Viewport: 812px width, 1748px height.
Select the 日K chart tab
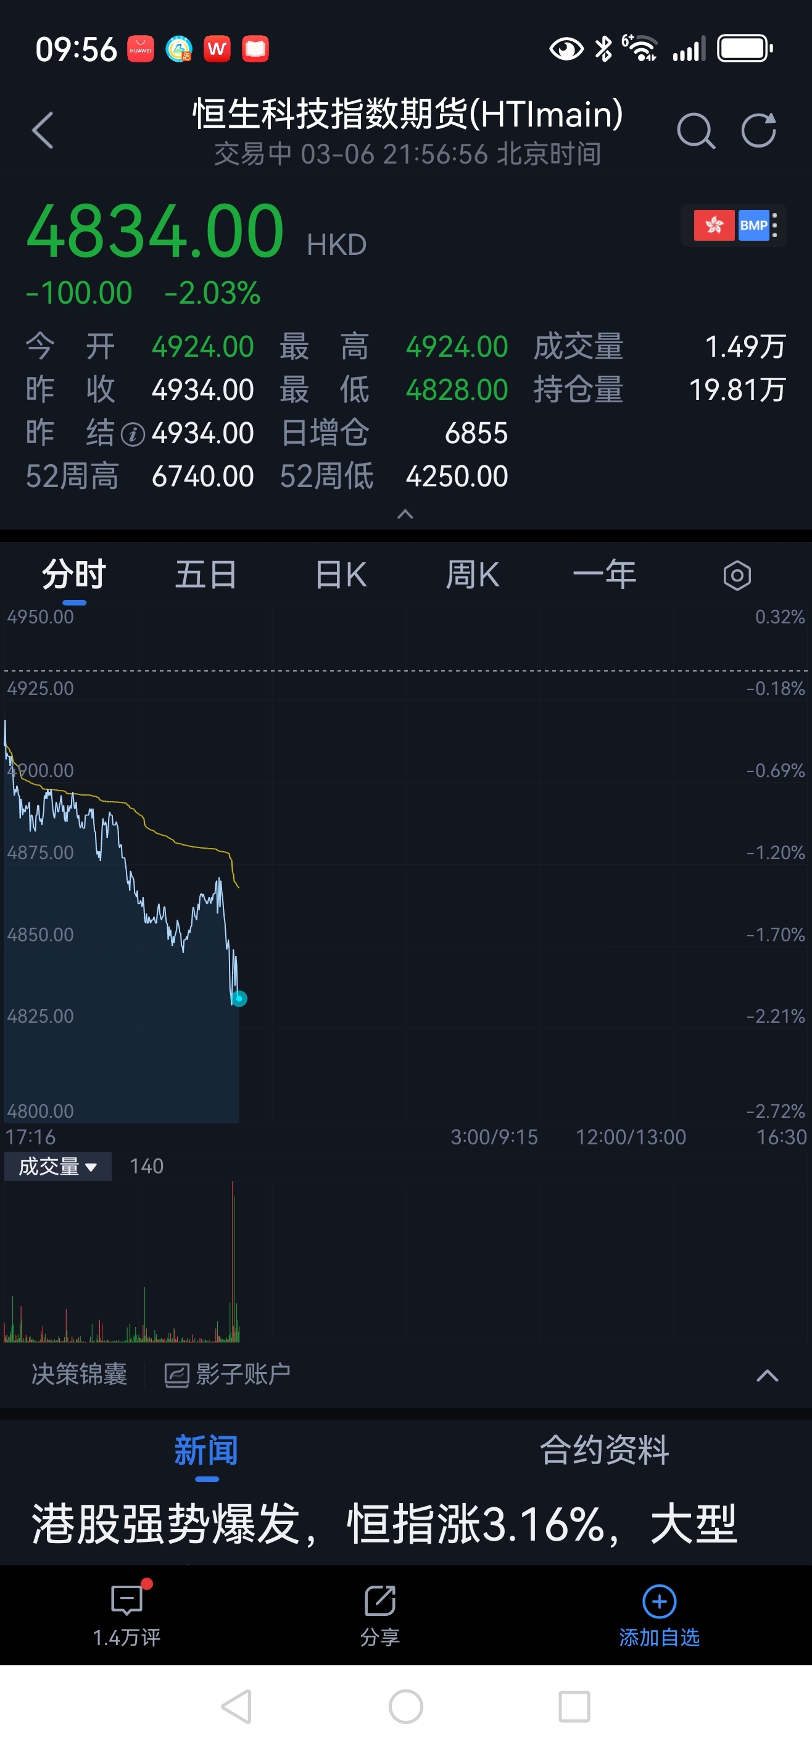coord(341,575)
